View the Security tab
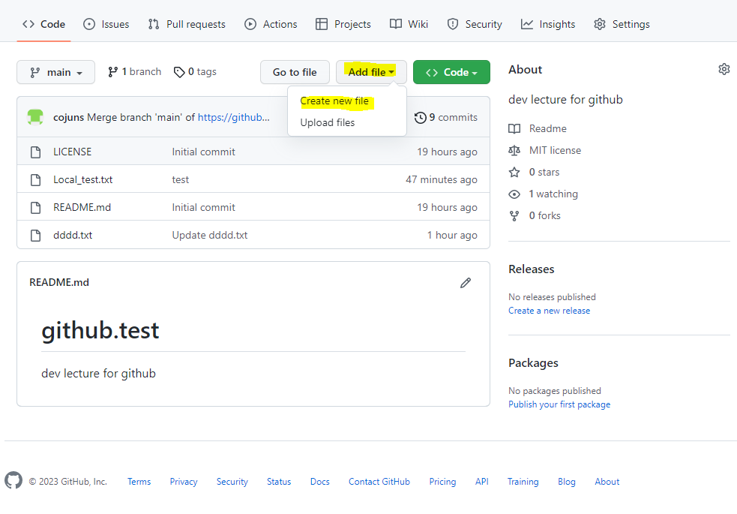This screenshot has height=514, width=737. pos(475,24)
